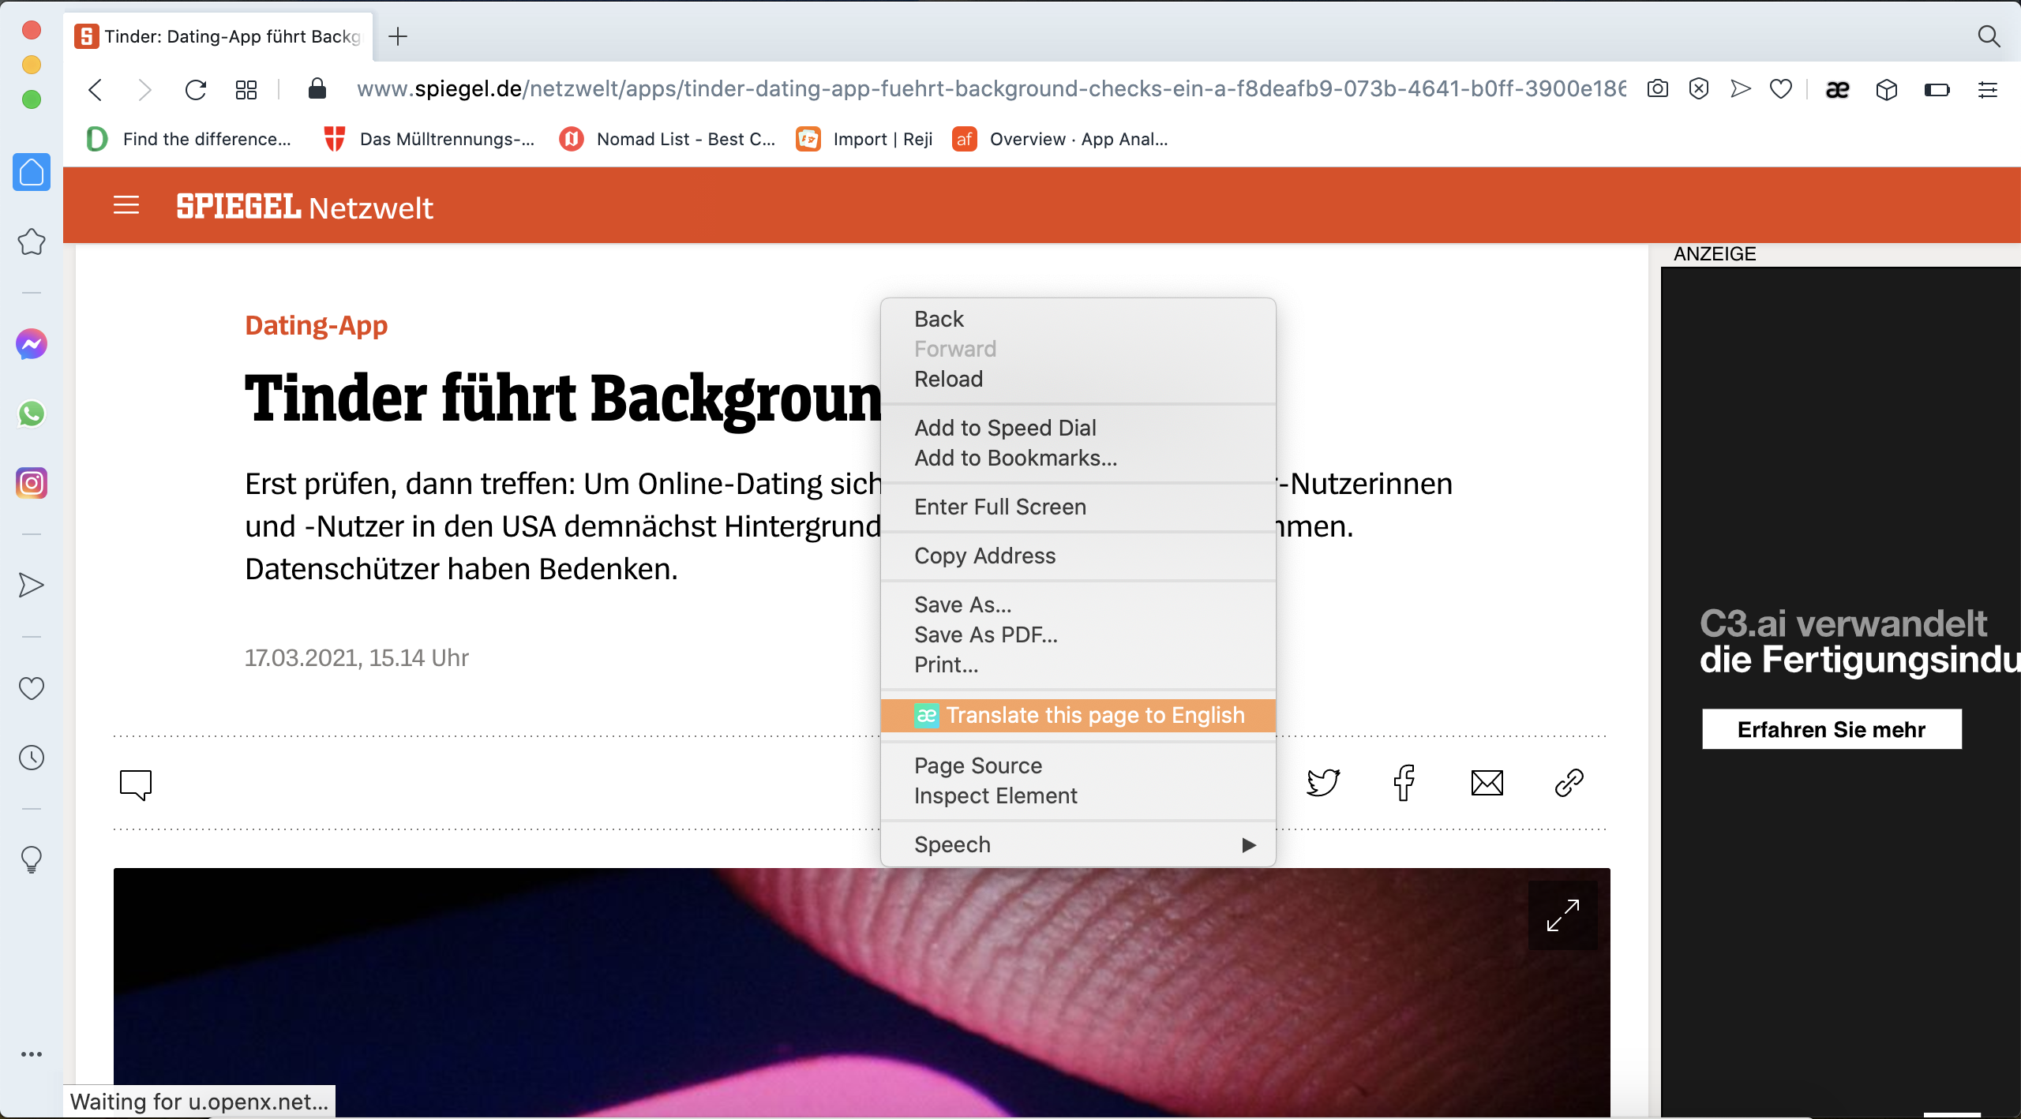Viewport: 2021px width, 1119px height.
Task: Share article on Facebook
Action: 1404,783
